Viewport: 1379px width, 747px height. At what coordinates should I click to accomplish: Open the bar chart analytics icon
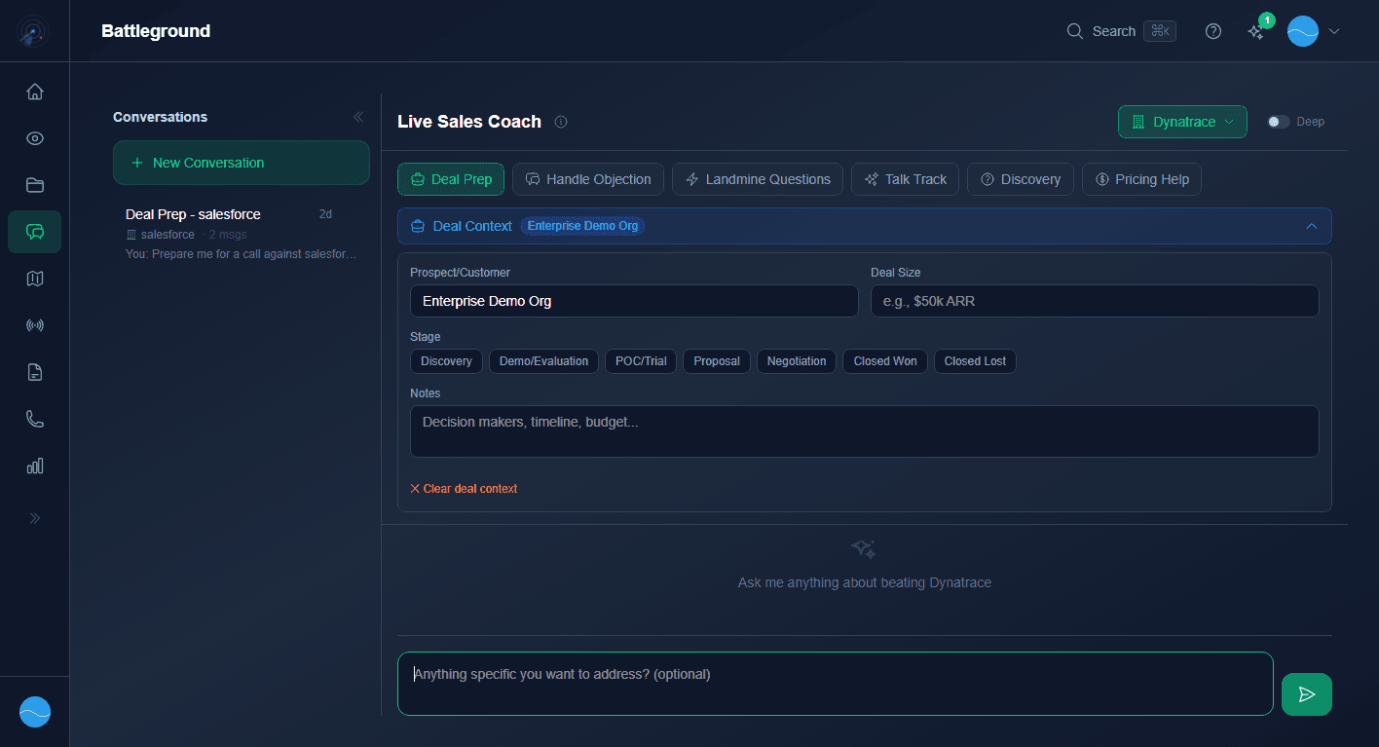pos(34,466)
